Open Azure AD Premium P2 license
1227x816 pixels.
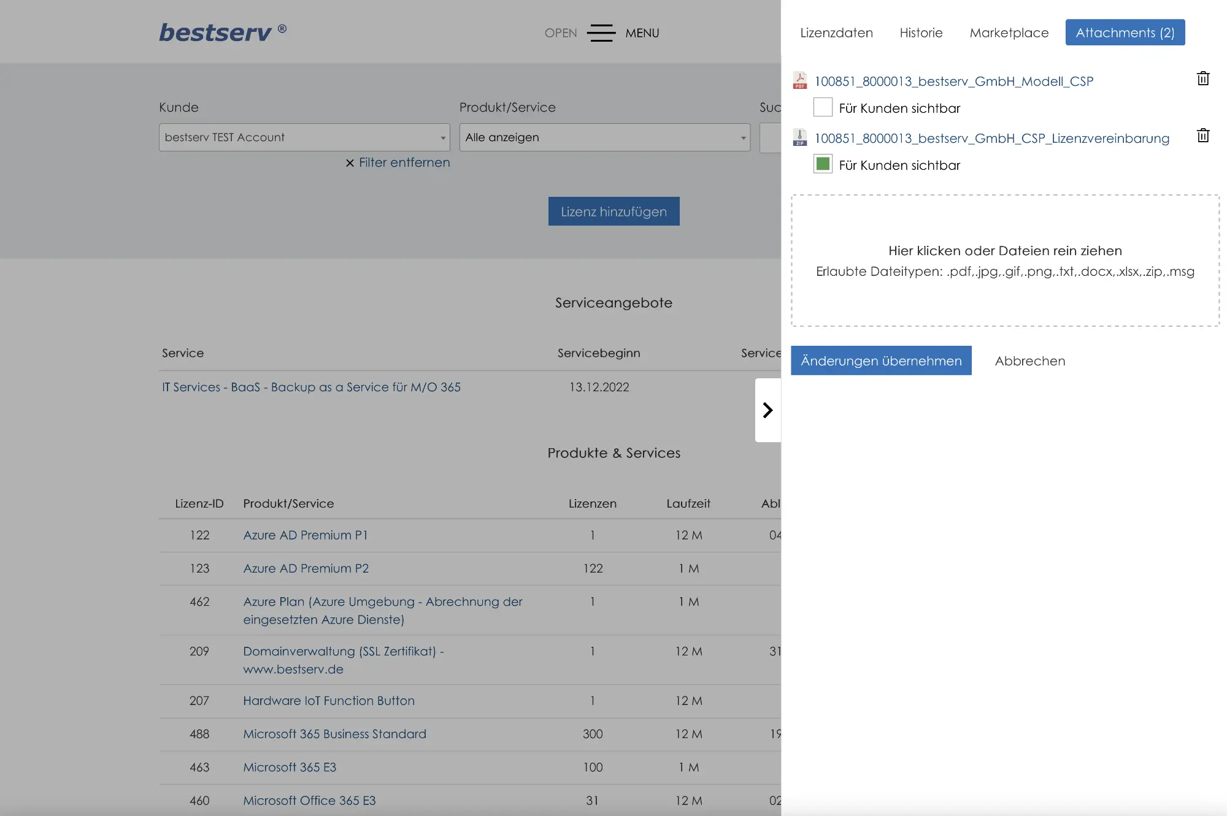(306, 568)
